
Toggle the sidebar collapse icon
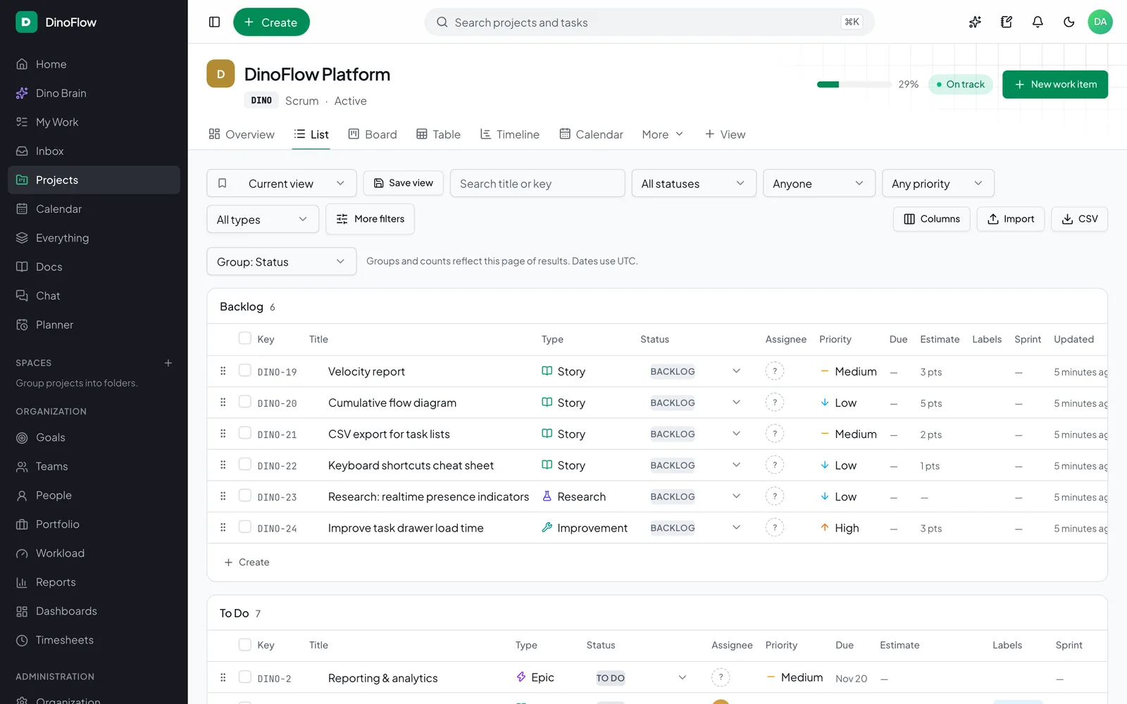tap(215, 22)
